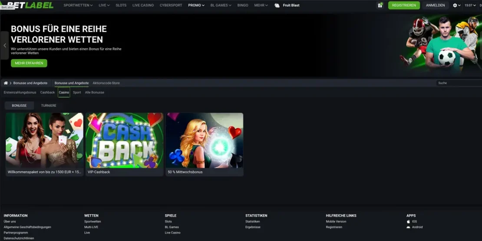Open the gift bonus icon in header

click(x=380, y=5)
